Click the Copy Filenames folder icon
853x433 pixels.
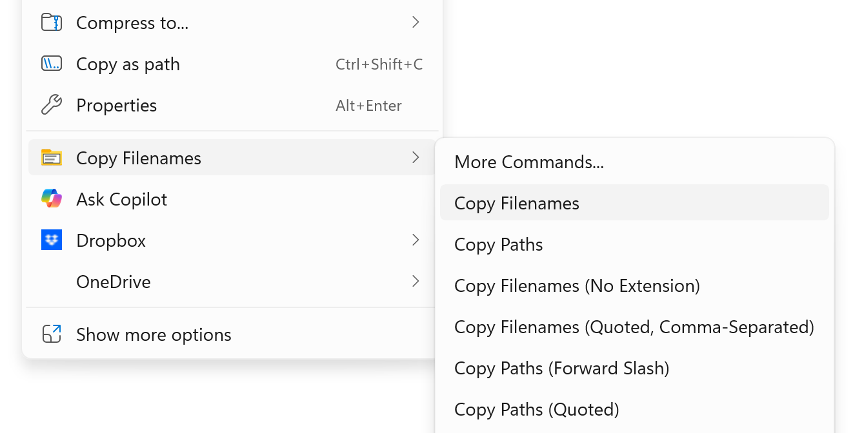coord(52,157)
